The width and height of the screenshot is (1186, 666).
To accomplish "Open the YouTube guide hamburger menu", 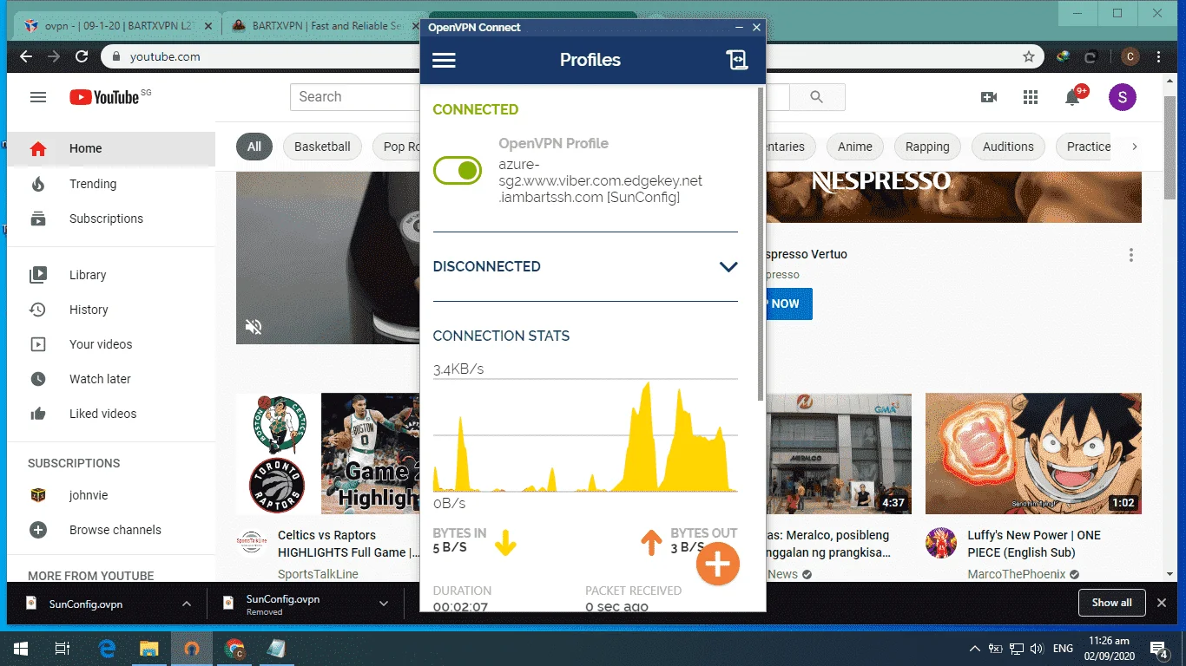I will (38, 97).
